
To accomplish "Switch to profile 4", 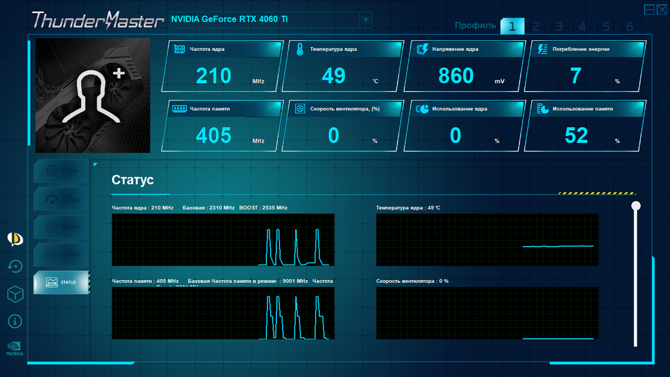I will click(x=582, y=26).
